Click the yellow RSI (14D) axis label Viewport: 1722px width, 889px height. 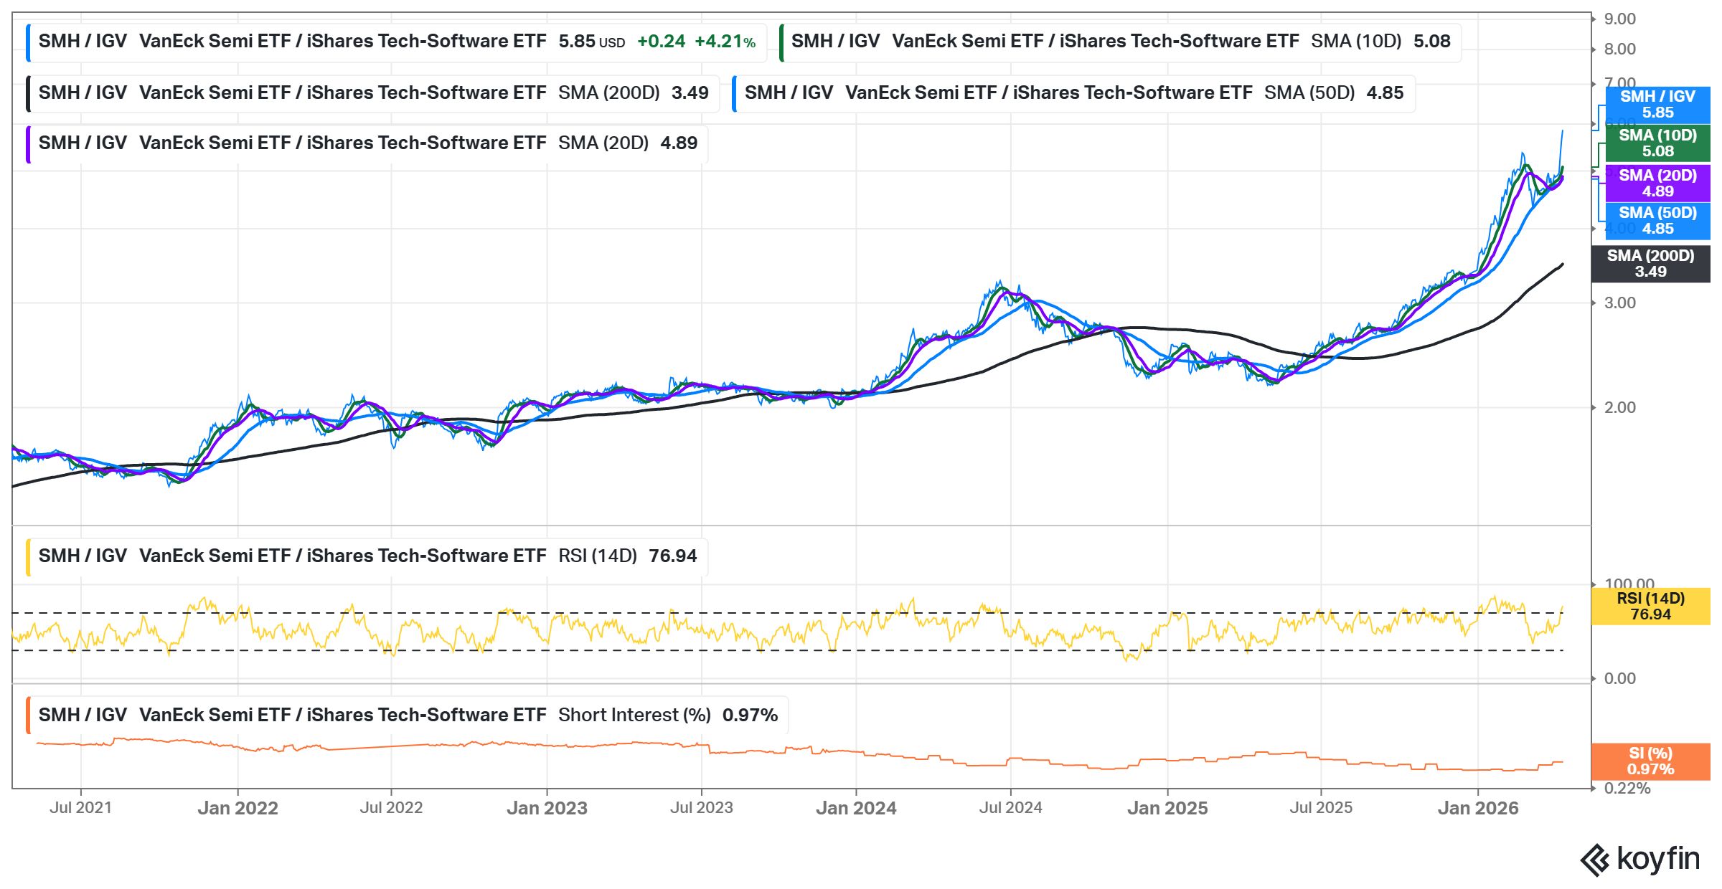[1650, 607]
